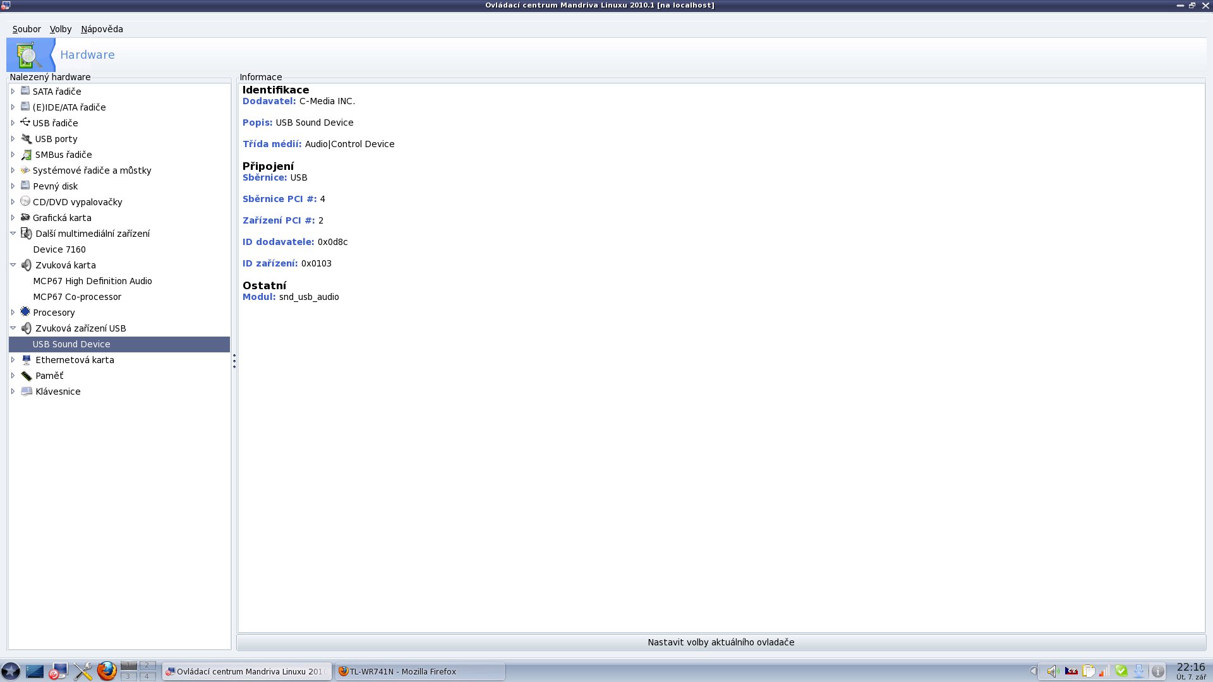Expand the USB porty node
This screenshot has width=1213, height=682.
click(13, 139)
